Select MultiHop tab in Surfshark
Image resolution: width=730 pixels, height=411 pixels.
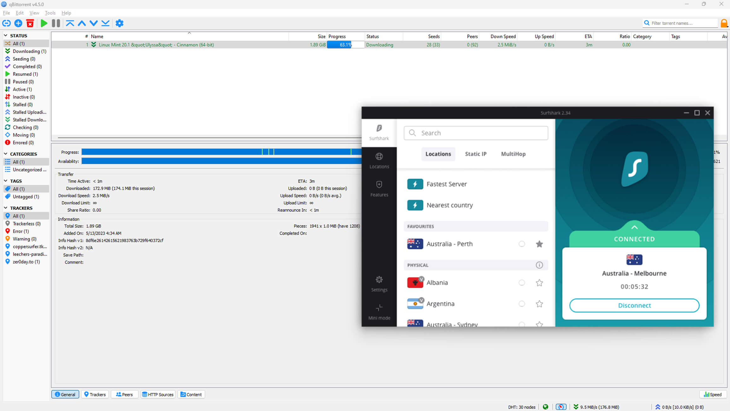(x=513, y=154)
